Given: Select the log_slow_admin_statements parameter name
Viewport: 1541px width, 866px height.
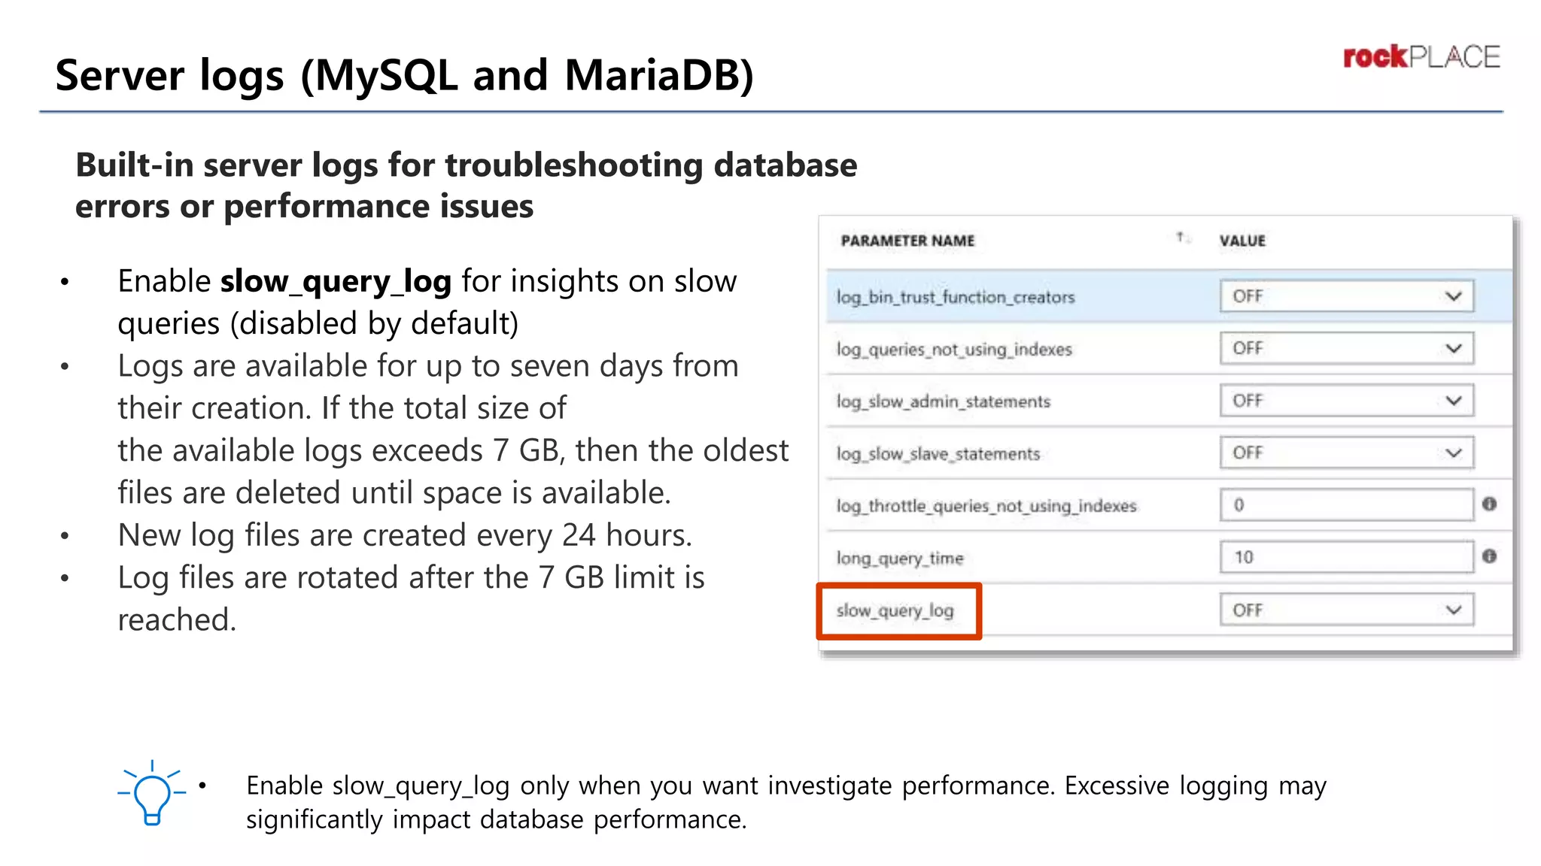Looking at the screenshot, I should (x=944, y=401).
